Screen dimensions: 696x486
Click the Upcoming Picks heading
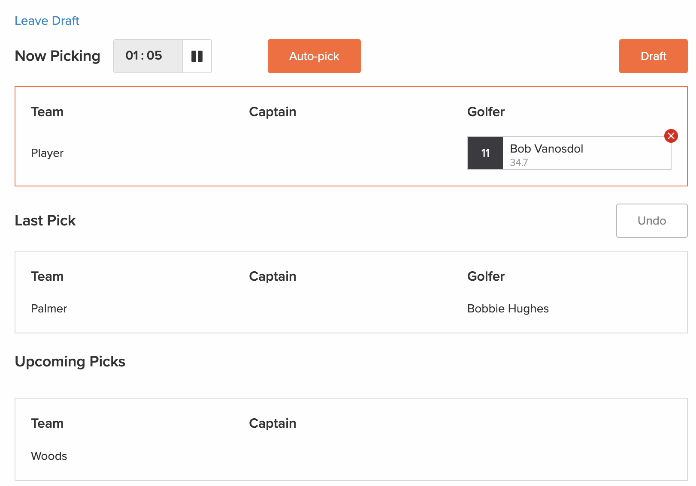coord(70,362)
